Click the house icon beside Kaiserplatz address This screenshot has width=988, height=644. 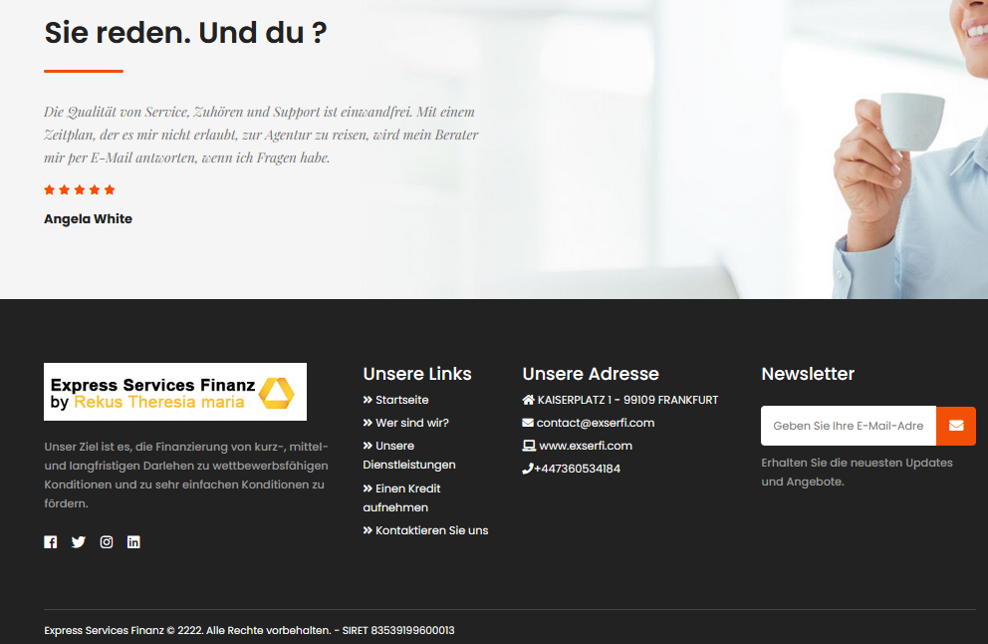[528, 400]
